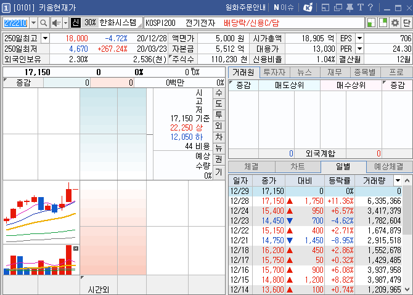413x295 pixels.
Task: Switch to the 체결 tab
Action: (x=251, y=166)
